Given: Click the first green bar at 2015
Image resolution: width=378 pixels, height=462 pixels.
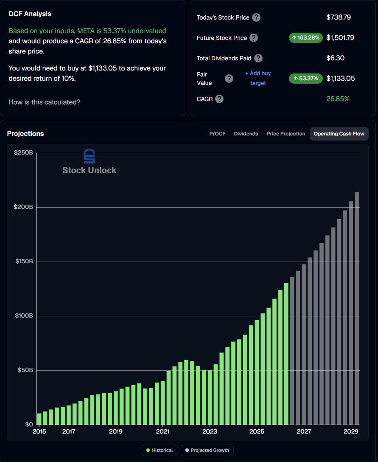Looking at the screenshot, I should click(x=39, y=419).
